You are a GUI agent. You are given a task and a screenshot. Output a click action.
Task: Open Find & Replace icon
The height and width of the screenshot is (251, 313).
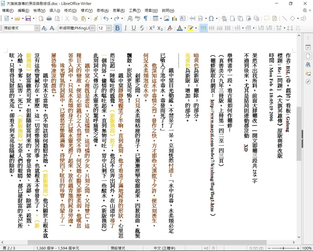point(130,19)
